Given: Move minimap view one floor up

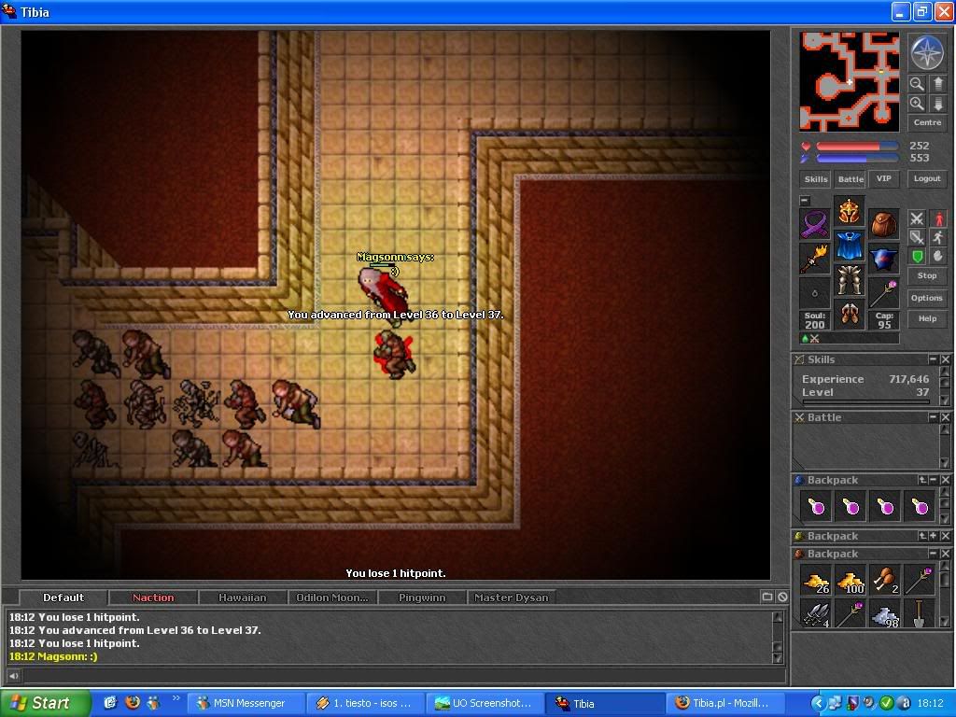Looking at the screenshot, I should (937, 83).
